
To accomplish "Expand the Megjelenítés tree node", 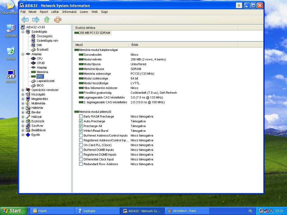I will (x=23, y=99).
